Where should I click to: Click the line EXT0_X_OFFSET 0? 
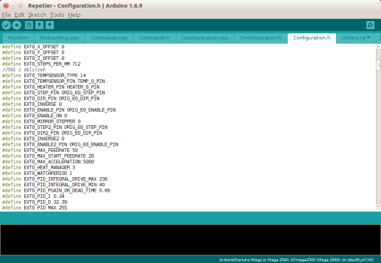33,47
